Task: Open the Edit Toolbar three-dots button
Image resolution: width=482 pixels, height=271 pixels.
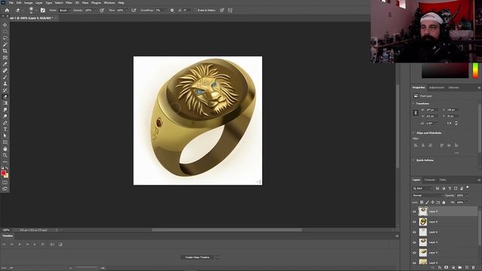Action: point(5,162)
